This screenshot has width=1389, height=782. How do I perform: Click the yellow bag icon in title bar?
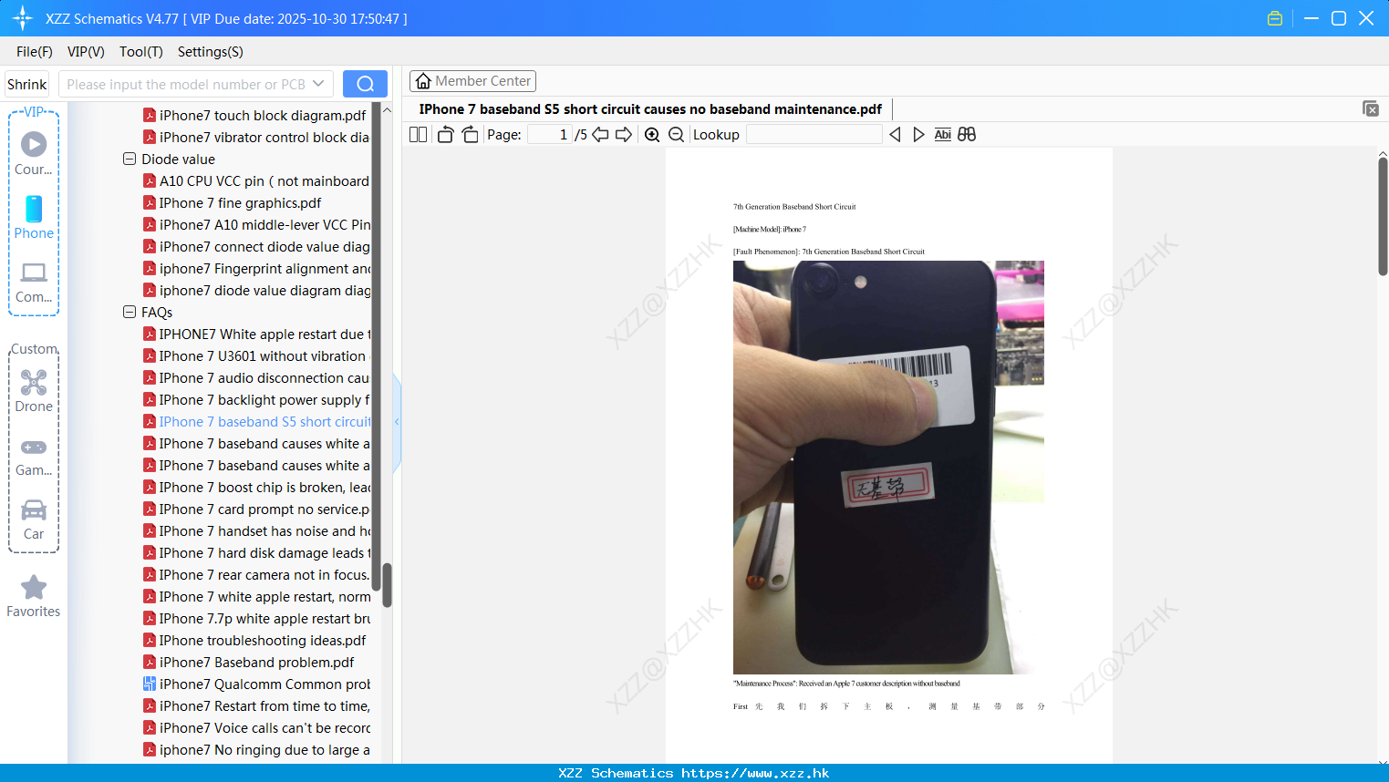1275,18
